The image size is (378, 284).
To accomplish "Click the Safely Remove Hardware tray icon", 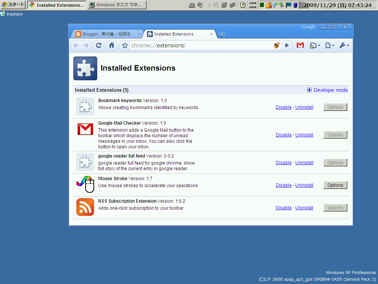I will coord(282,5).
